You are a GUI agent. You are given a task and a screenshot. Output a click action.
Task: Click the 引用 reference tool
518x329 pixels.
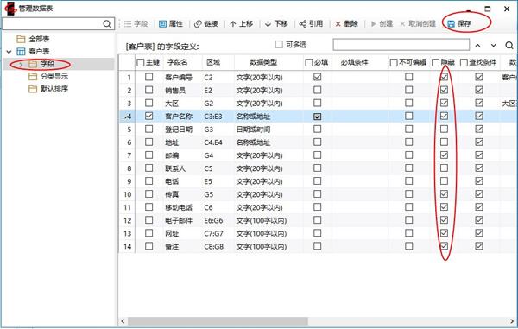[x=311, y=24]
